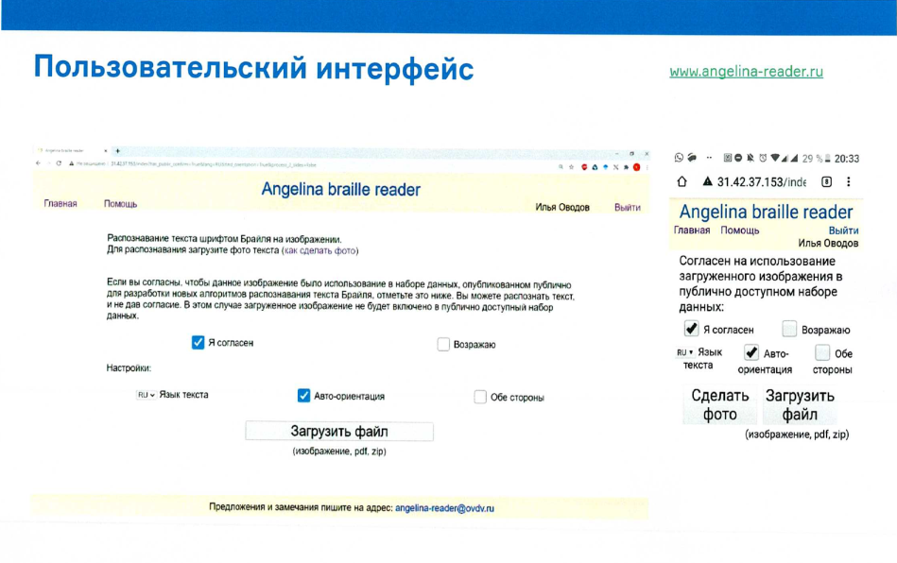
Task: Expand mobile RU language selector
Action: click(684, 352)
